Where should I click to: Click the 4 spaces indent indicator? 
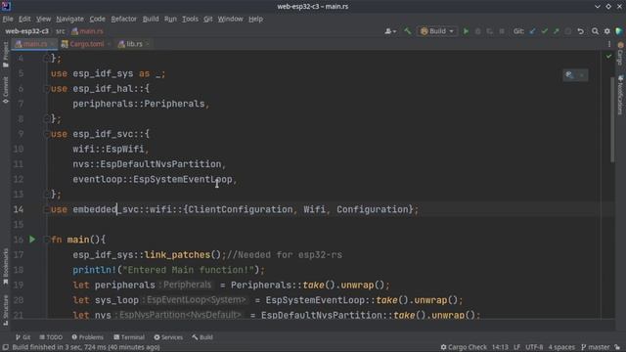pos(561,347)
